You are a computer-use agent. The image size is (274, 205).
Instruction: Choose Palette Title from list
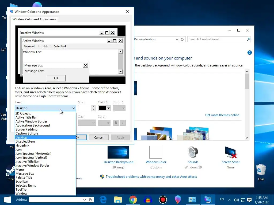tap(45, 178)
